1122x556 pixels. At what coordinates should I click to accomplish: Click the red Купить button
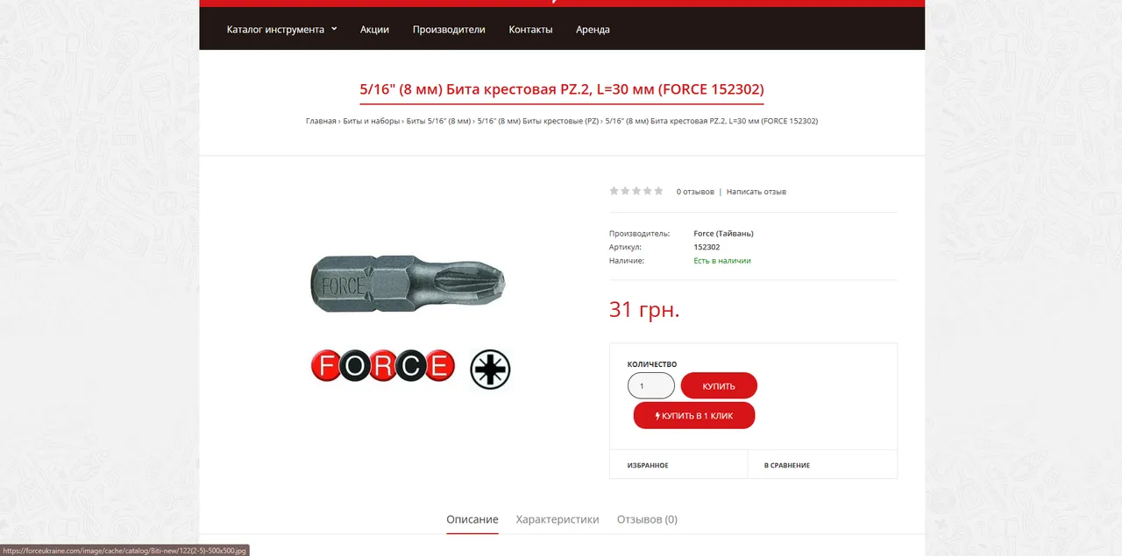(719, 385)
